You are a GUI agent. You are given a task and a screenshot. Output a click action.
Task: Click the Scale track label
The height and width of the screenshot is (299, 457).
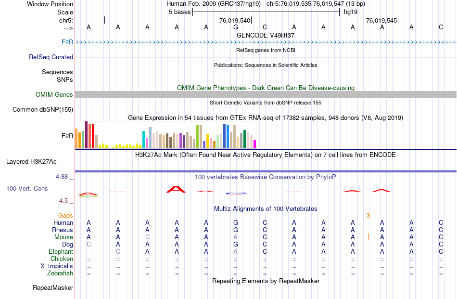tap(65, 12)
